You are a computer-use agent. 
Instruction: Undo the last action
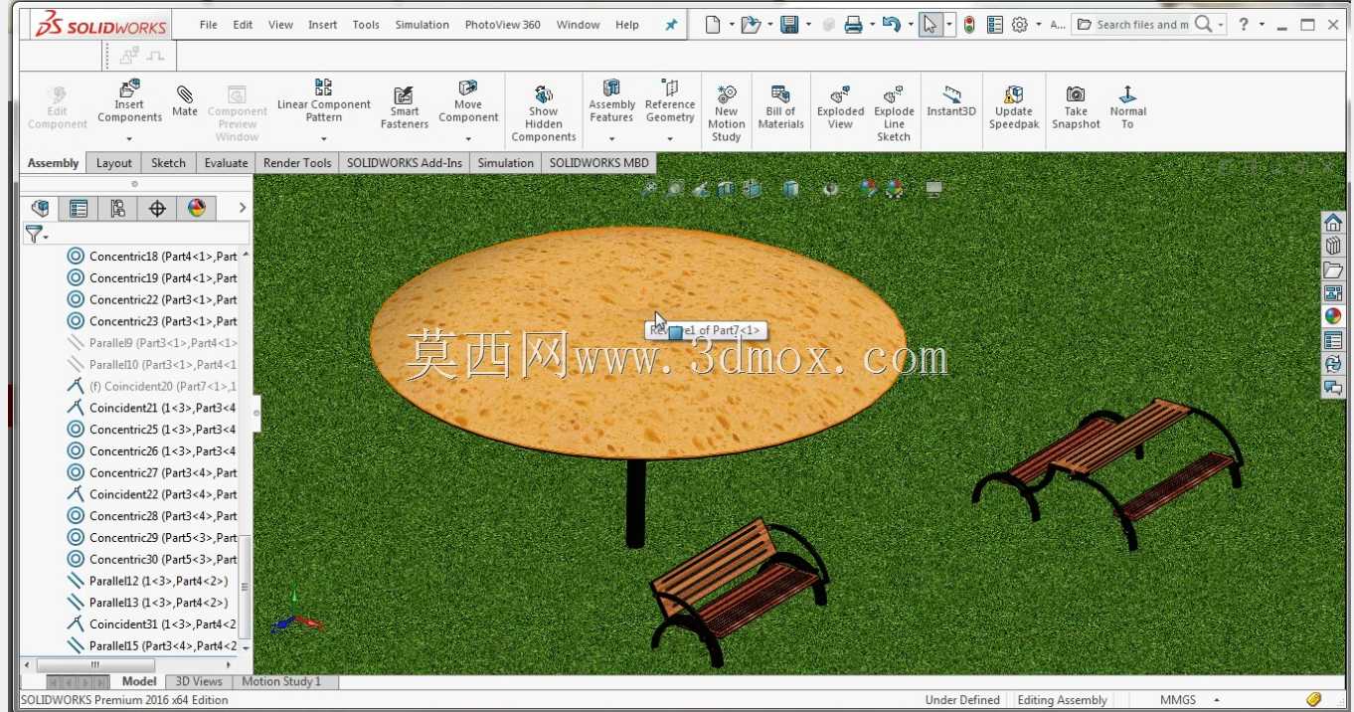point(891,25)
